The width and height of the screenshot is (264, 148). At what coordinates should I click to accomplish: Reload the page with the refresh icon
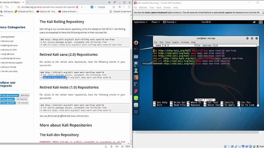[1, 7]
